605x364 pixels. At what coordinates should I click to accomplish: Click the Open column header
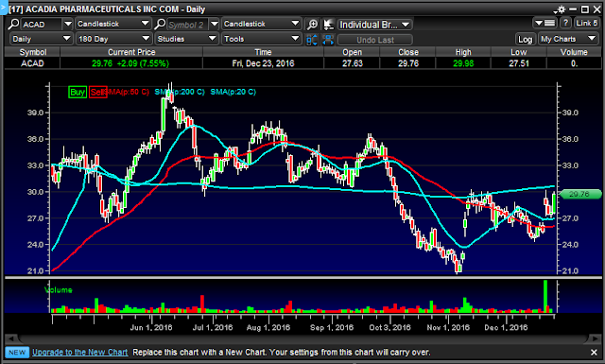(x=352, y=52)
